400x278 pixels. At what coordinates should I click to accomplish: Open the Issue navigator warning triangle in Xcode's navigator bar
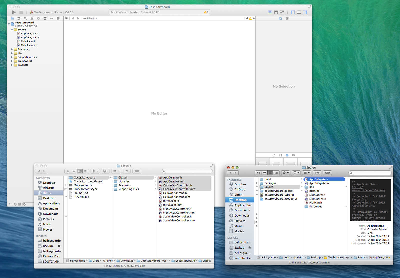pos(32,18)
